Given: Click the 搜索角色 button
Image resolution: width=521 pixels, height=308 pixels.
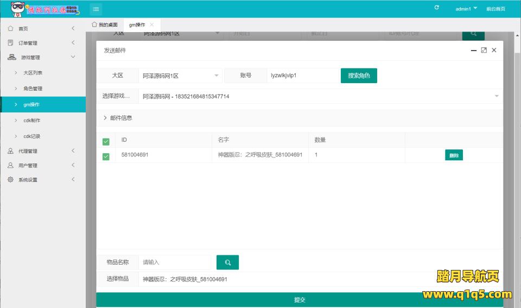Looking at the screenshot, I should [359, 76].
